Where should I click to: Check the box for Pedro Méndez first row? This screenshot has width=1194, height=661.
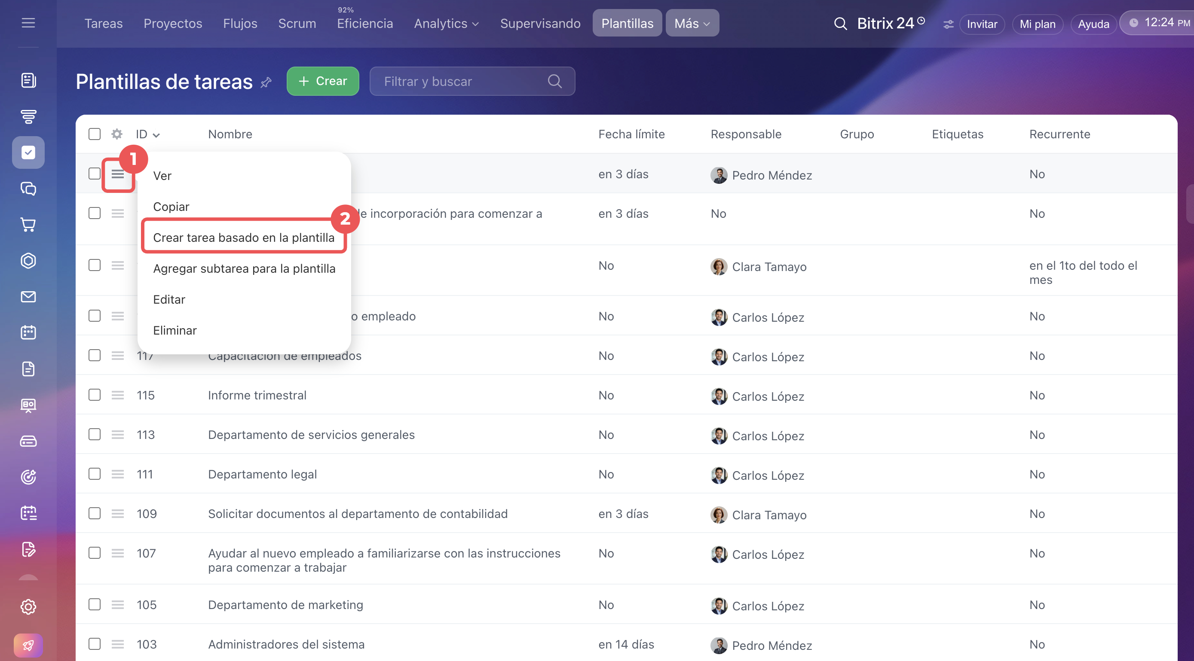[x=95, y=174]
